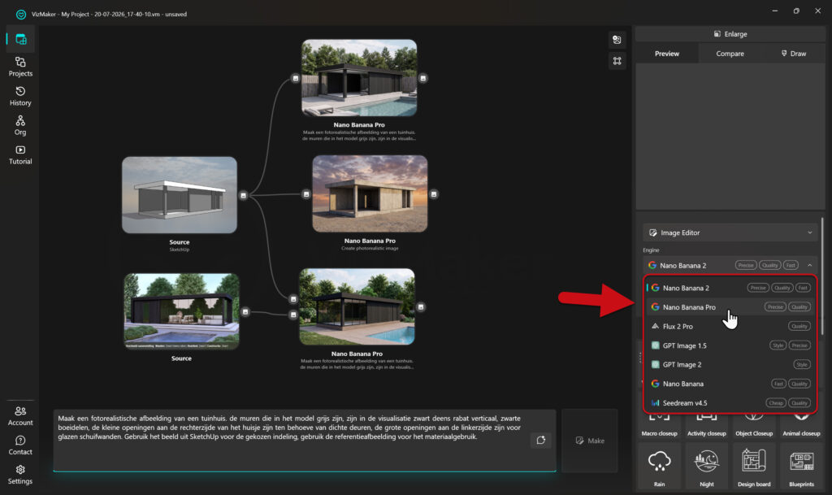Viewport: 832px width, 495px height.
Task: Open the History section
Action: coord(20,96)
